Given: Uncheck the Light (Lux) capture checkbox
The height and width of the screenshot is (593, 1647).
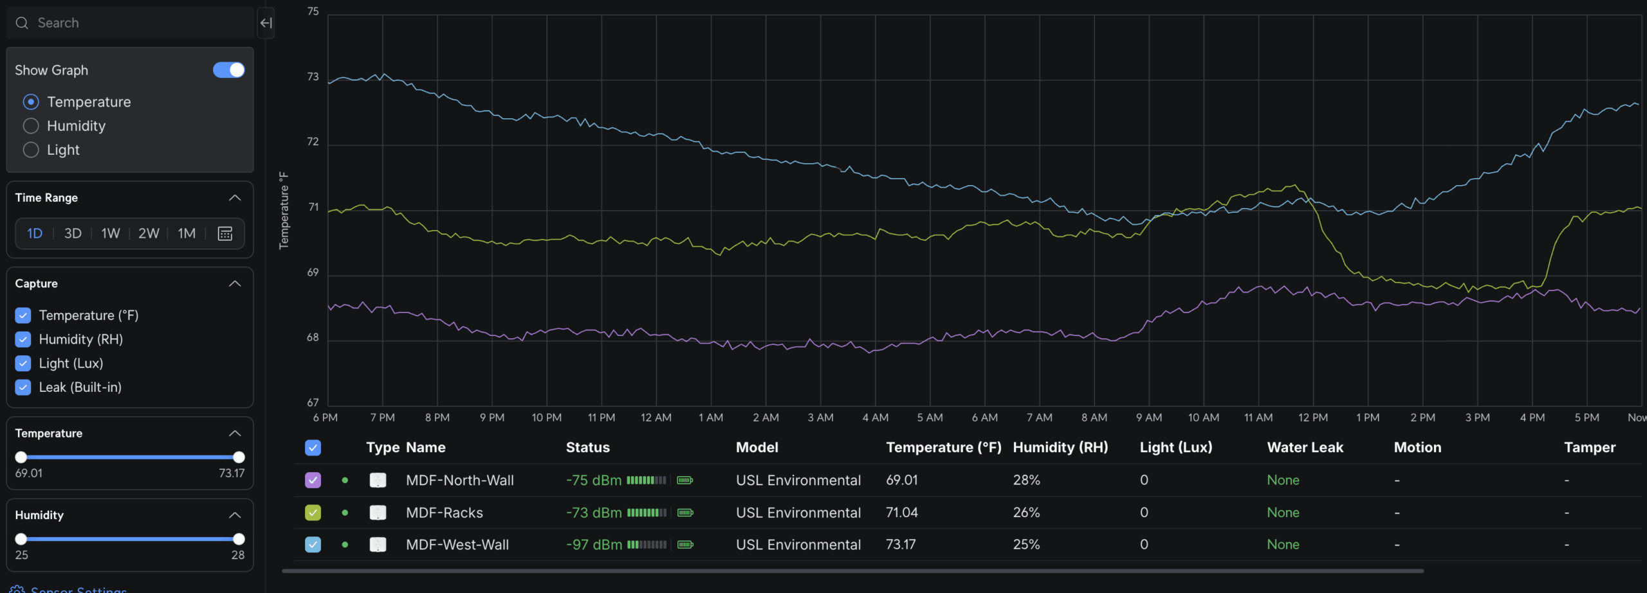Looking at the screenshot, I should (23, 363).
